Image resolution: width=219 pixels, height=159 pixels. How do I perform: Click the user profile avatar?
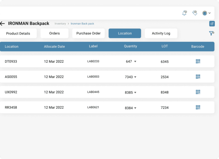204,13
